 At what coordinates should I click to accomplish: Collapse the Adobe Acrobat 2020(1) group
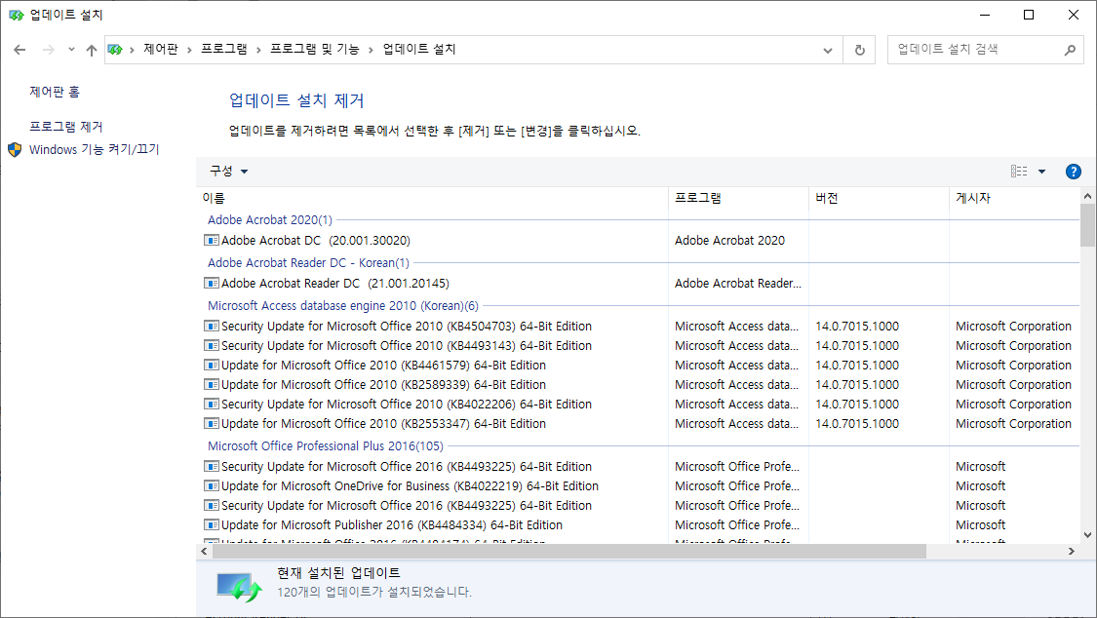[x=270, y=220]
